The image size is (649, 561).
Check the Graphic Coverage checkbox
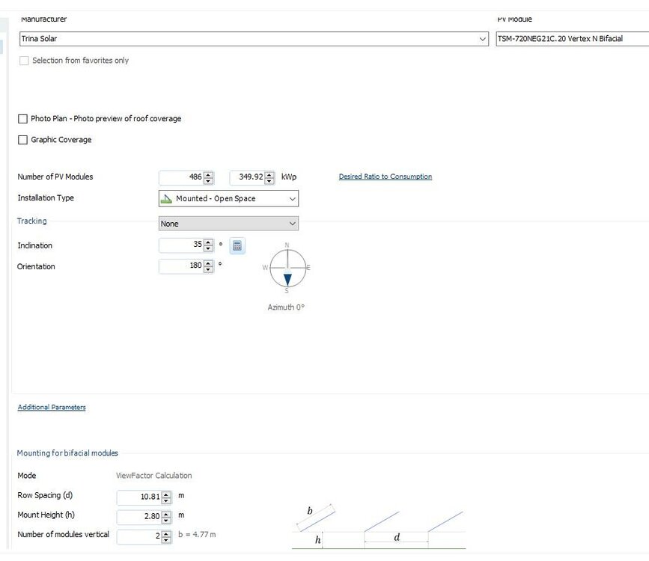pos(22,140)
